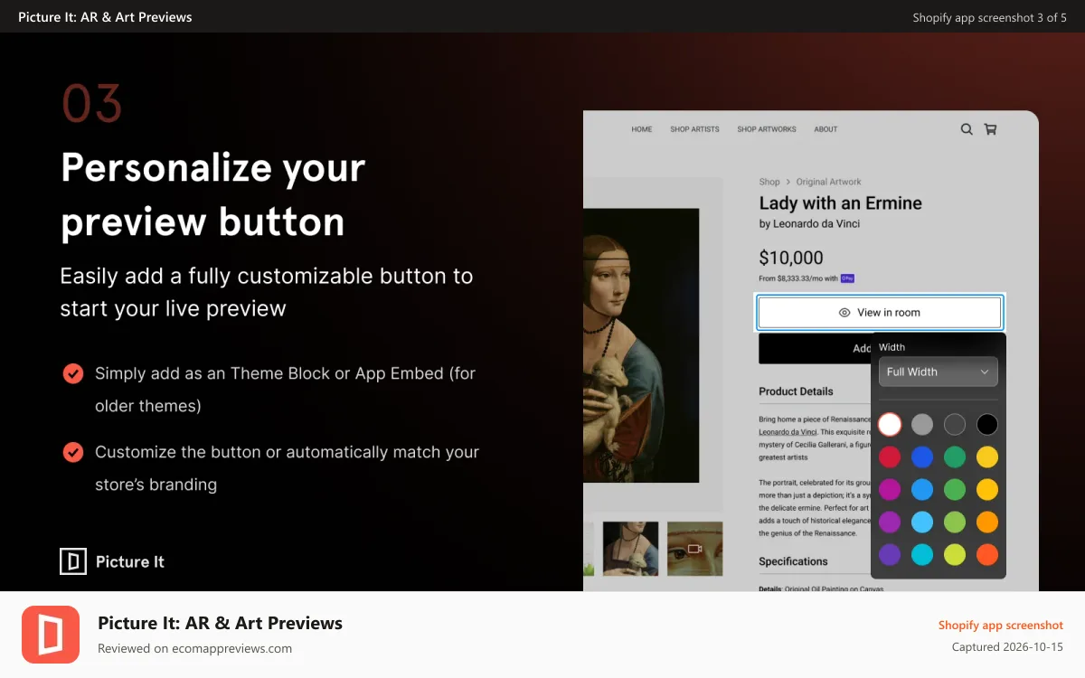Click the orange 'Shopify app screenshot' footer label

tap(1001, 625)
